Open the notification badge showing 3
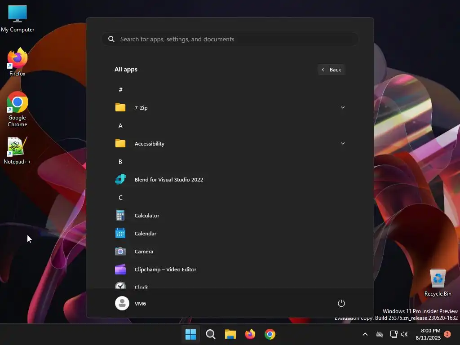The width and height of the screenshot is (460, 345). pyautogui.click(x=447, y=334)
